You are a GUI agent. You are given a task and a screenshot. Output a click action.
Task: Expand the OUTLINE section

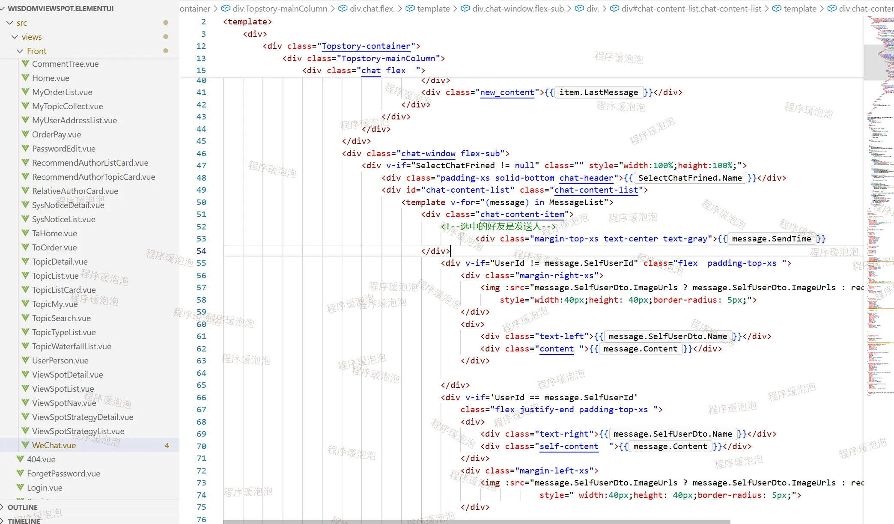(22, 507)
